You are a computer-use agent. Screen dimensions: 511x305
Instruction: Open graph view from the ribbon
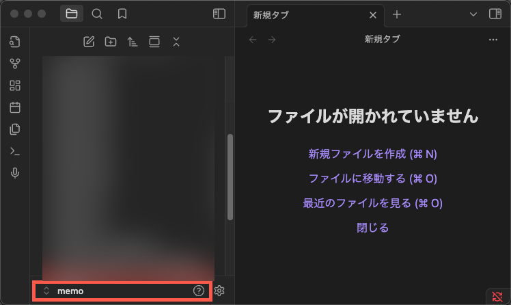14,64
